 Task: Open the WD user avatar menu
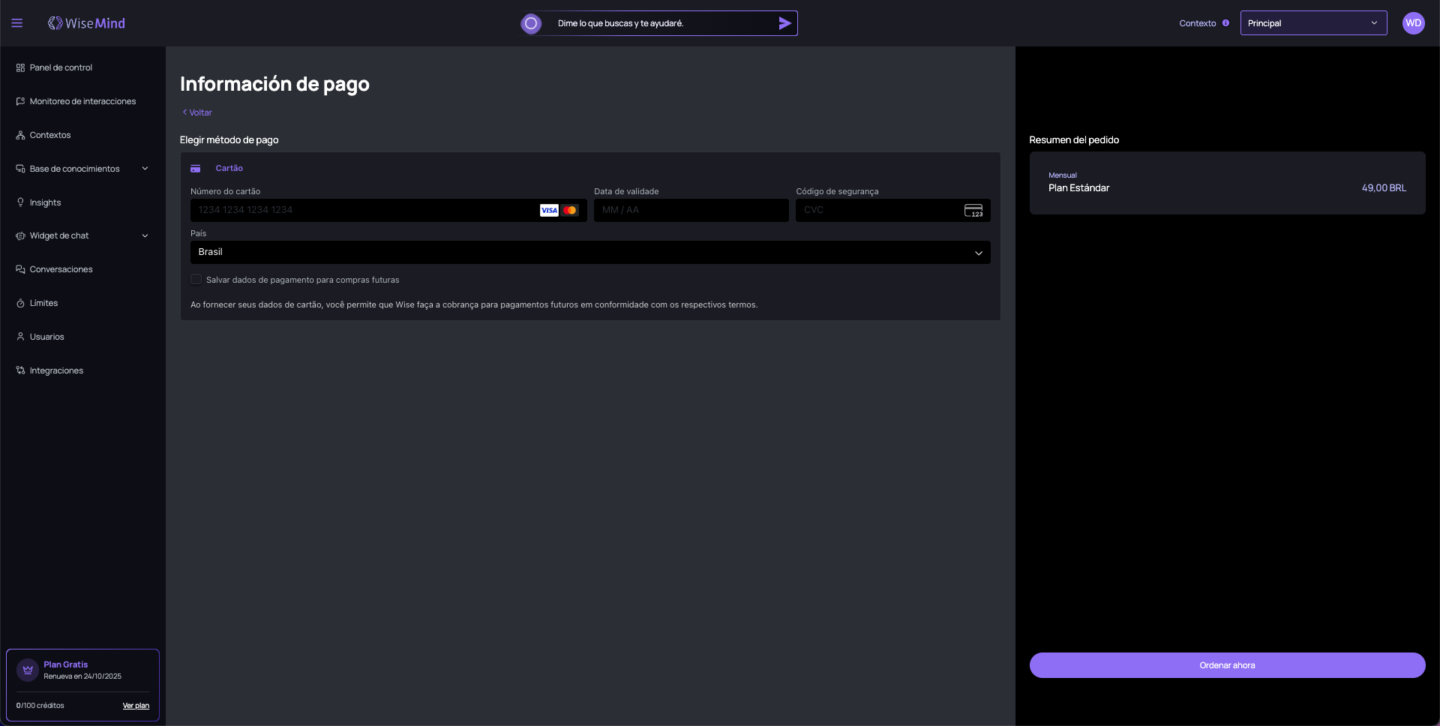[1413, 23]
